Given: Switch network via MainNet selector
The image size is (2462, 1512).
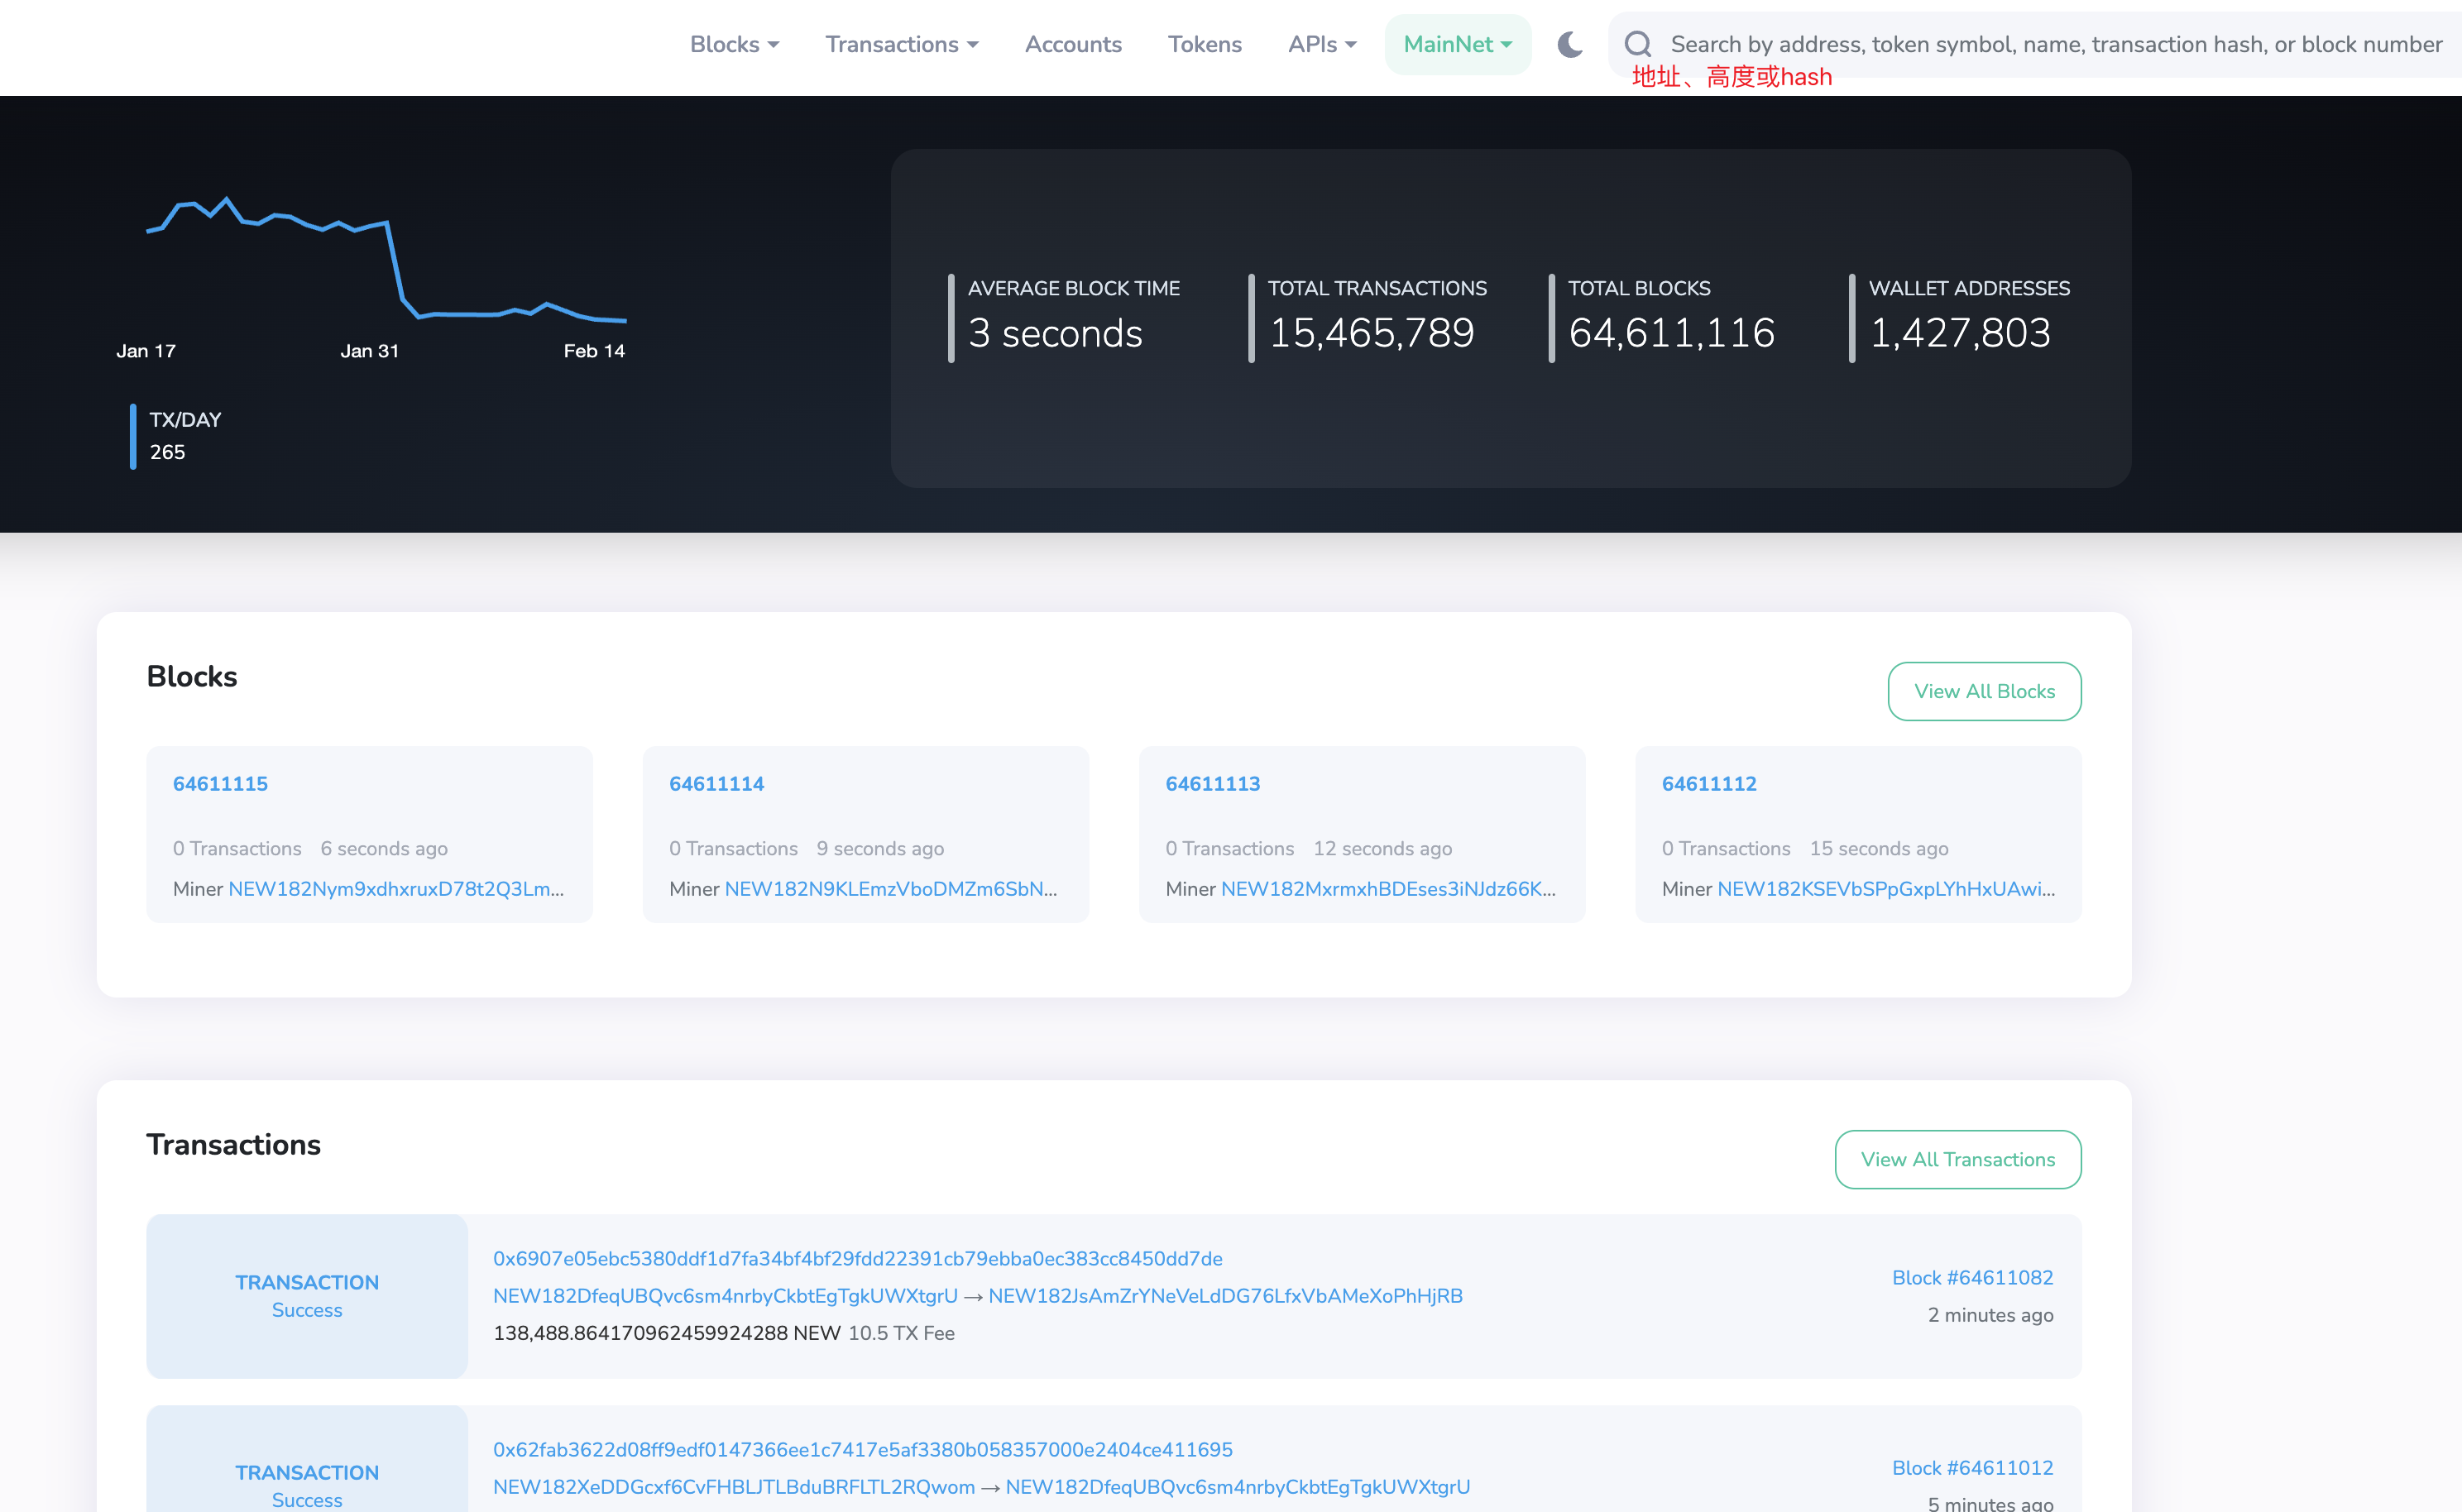Looking at the screenshot, I should point(1457,44).
